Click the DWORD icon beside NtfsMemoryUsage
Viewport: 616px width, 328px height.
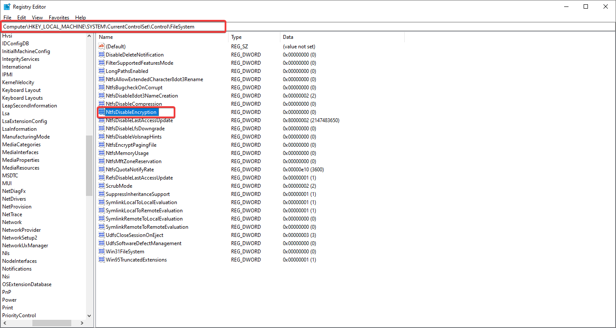point(100,153)
